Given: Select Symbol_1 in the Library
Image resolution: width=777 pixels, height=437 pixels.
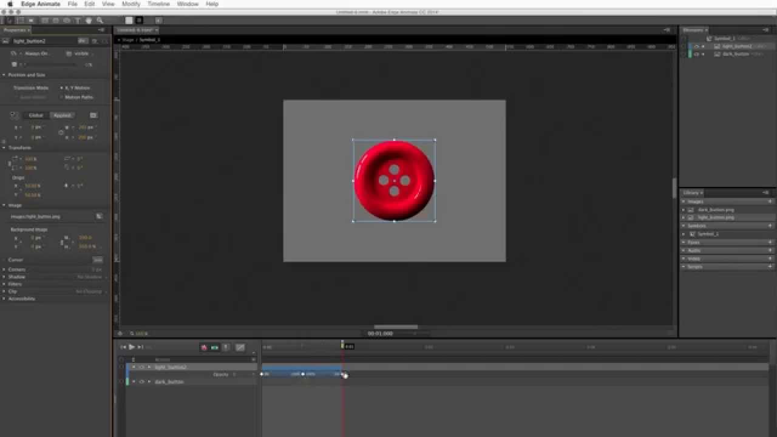Looking at the screenshot, I should [x=707, y=234].
